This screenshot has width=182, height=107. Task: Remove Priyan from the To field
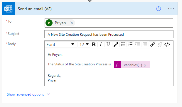(x=72, y=23)
